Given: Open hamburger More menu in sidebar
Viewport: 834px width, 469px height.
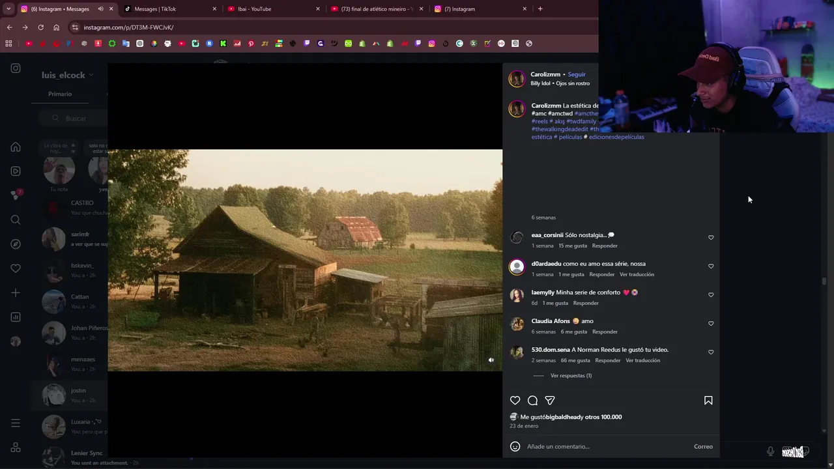Looking at the screenshot, I should (x=16, y=423).
